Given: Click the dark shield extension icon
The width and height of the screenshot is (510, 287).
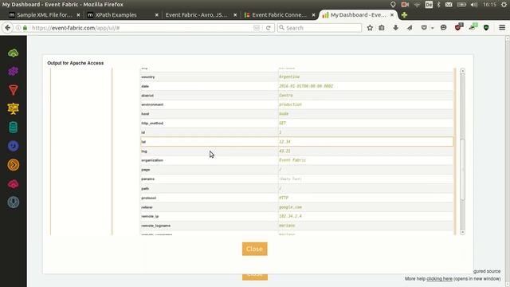Looking at the screenshot, I should [x=486, y=28].
